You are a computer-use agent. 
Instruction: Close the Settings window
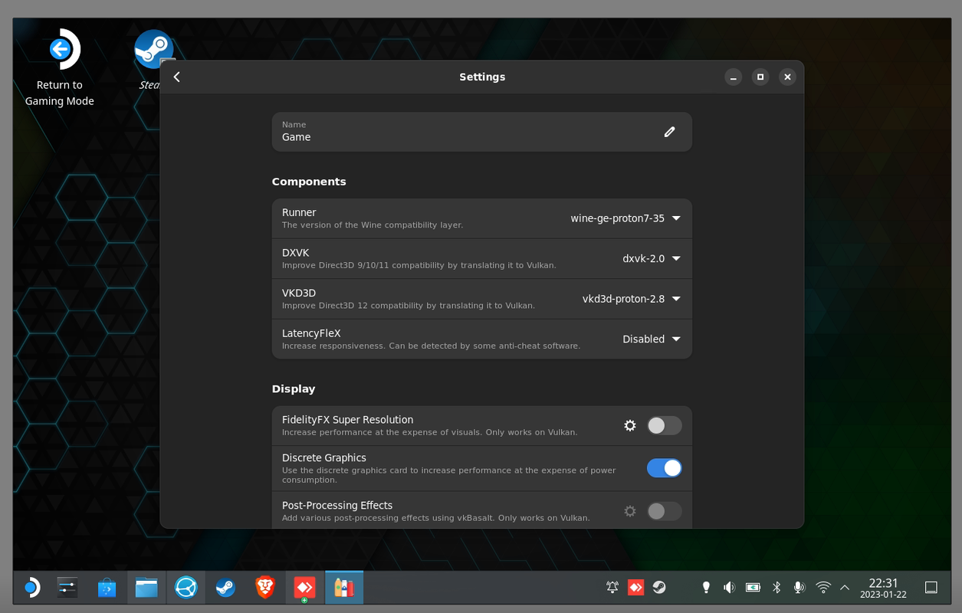point(787,77)
